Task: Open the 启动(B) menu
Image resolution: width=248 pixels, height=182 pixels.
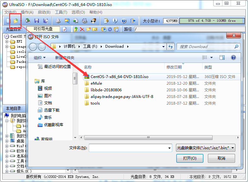Action: tap(44, 12)
